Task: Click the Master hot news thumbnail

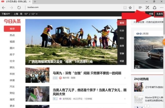Action: pyautogui.click(x=139, y=99)
